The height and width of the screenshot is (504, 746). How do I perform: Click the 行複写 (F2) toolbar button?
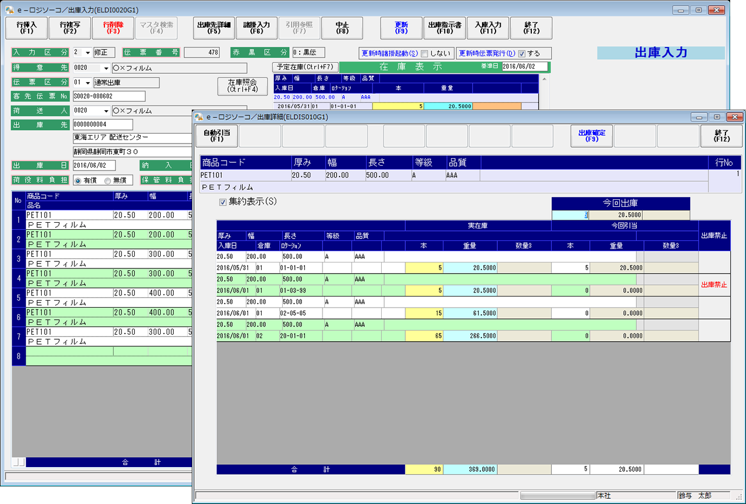click(x=70, y=28)
